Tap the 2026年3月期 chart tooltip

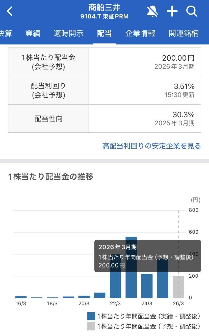pos(147,256)
